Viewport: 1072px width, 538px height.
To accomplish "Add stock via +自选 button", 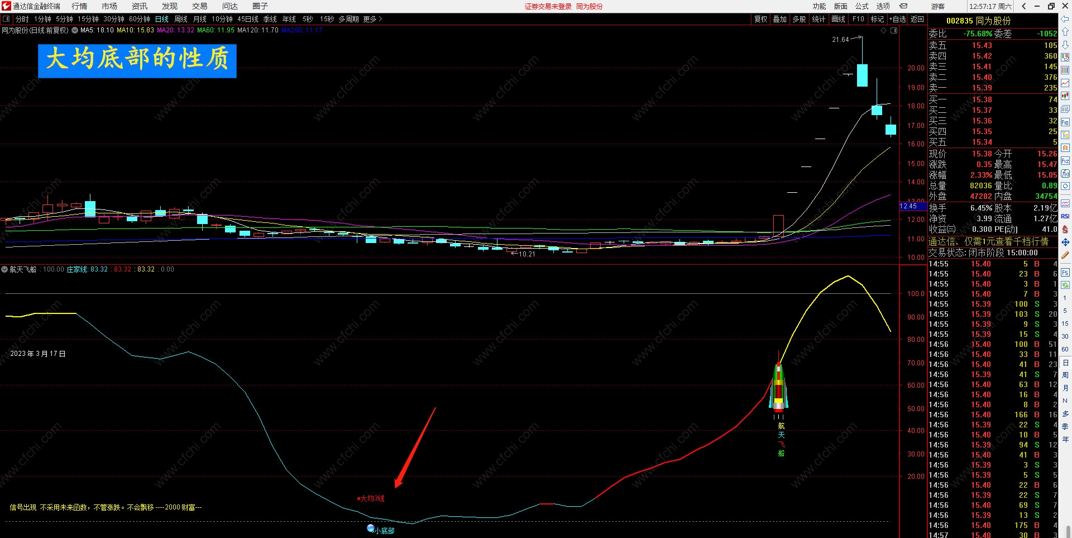I will (897, 19).
